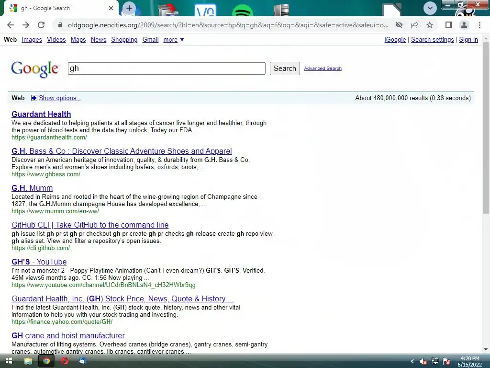Open the Windows Start menu
This screenshot has width=490, height=368.
click(9, 361)
